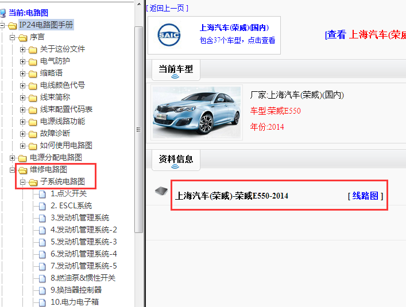Open the 线路图 link
This screenshot has height=307, width=406.
(365, 196)
